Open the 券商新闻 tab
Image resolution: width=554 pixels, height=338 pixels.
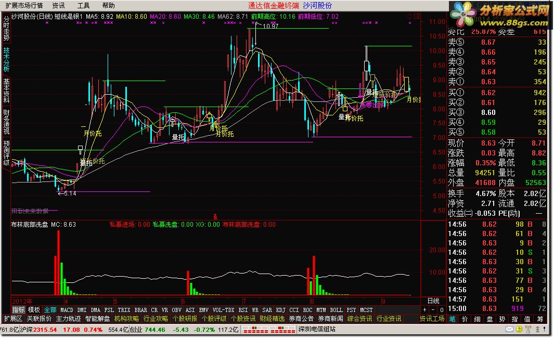pos(330,319)
